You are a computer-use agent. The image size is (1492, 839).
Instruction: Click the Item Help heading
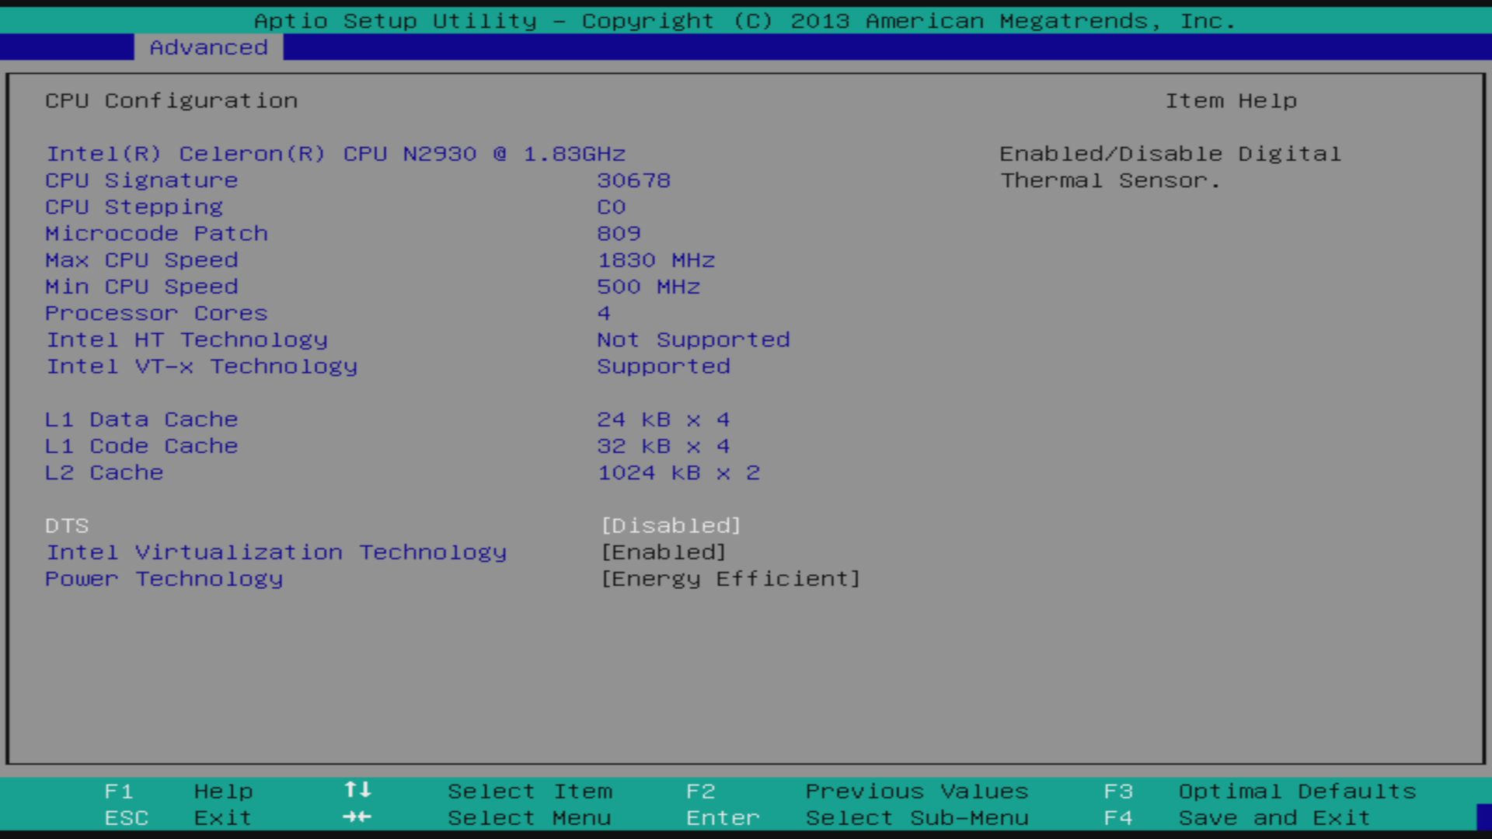1231,101
